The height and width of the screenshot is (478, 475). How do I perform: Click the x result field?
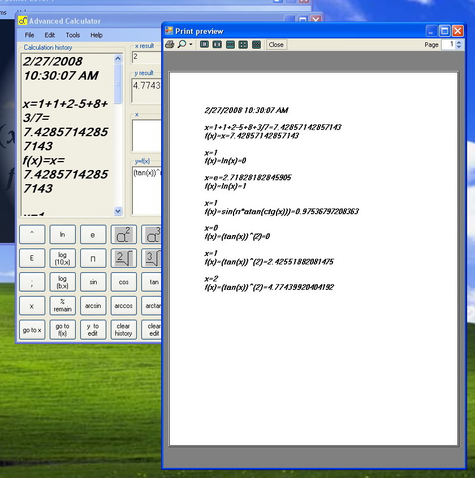pos(146,57)
